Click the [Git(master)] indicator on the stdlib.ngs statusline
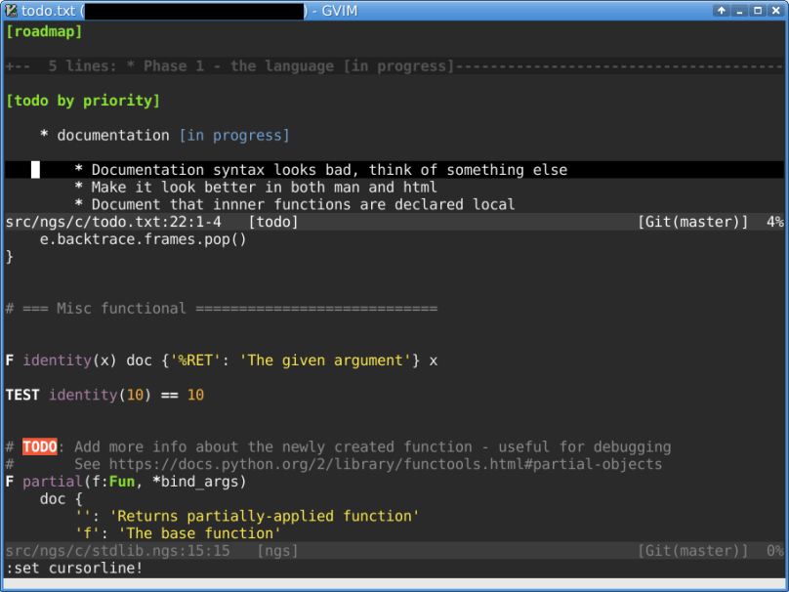Screen dimensions: 789x592 point(693,550)
